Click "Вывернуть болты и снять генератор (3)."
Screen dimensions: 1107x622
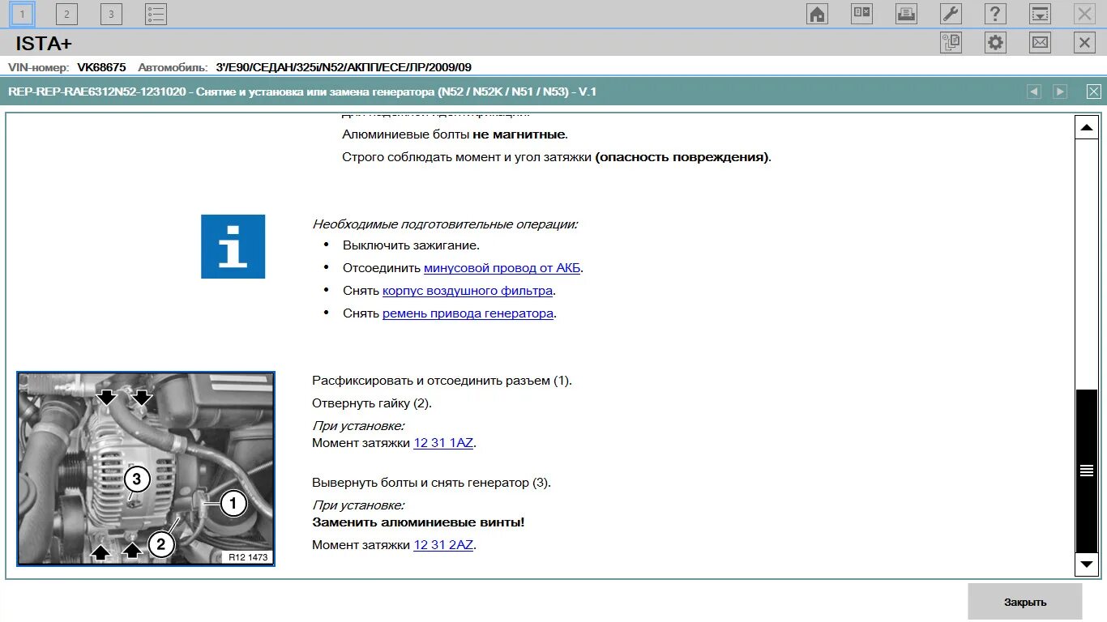431,483
